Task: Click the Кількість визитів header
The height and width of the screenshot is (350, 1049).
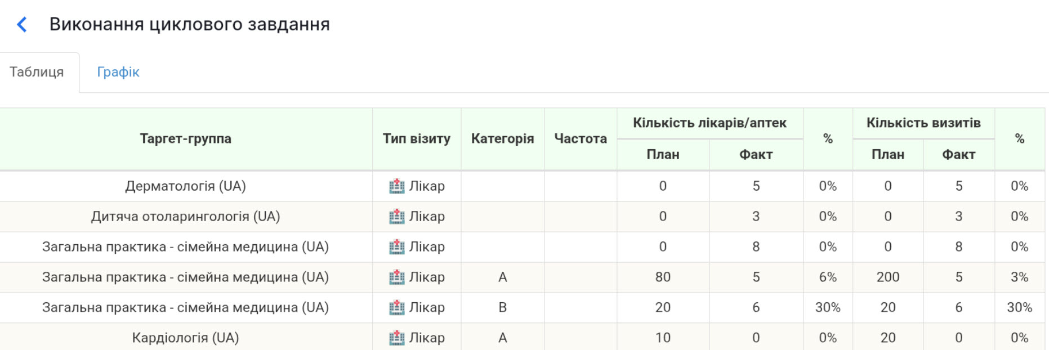Action: tap(923, 123)
